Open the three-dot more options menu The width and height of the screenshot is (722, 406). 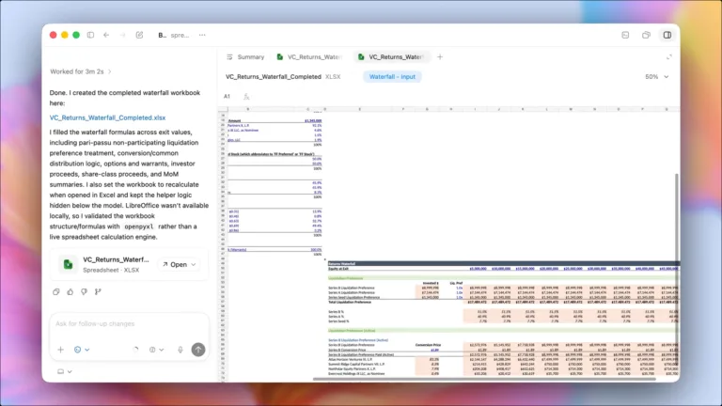click(x=202, y=35)
